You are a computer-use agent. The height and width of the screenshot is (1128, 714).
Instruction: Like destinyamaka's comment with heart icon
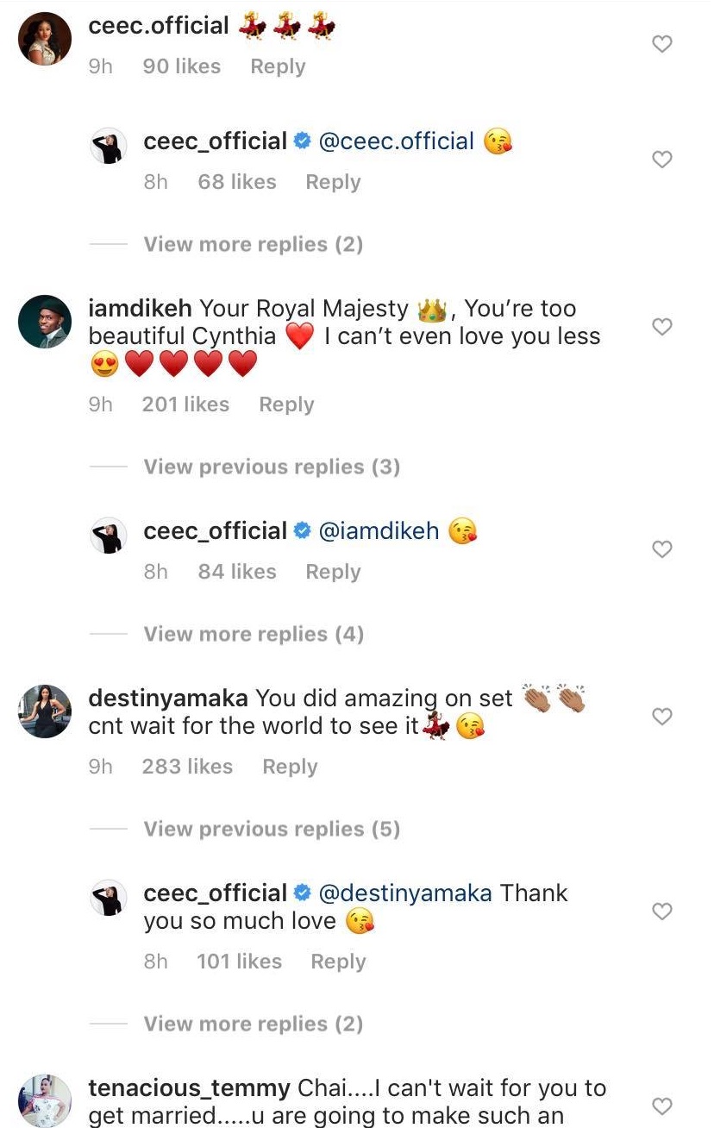click(661, 717)
